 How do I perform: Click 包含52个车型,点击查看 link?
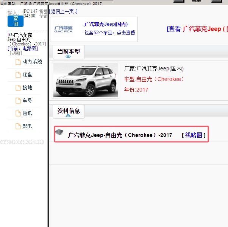coord(109,33)
